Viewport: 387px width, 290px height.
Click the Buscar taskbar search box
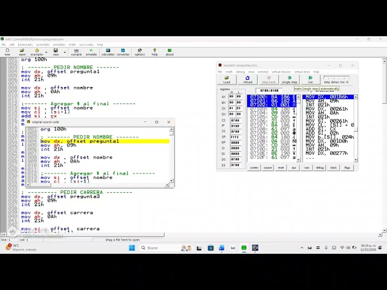(166, 248)
